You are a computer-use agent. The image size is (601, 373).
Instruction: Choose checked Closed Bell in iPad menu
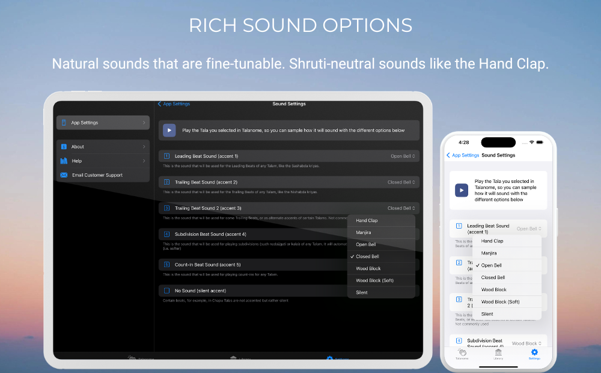(381, 256)
